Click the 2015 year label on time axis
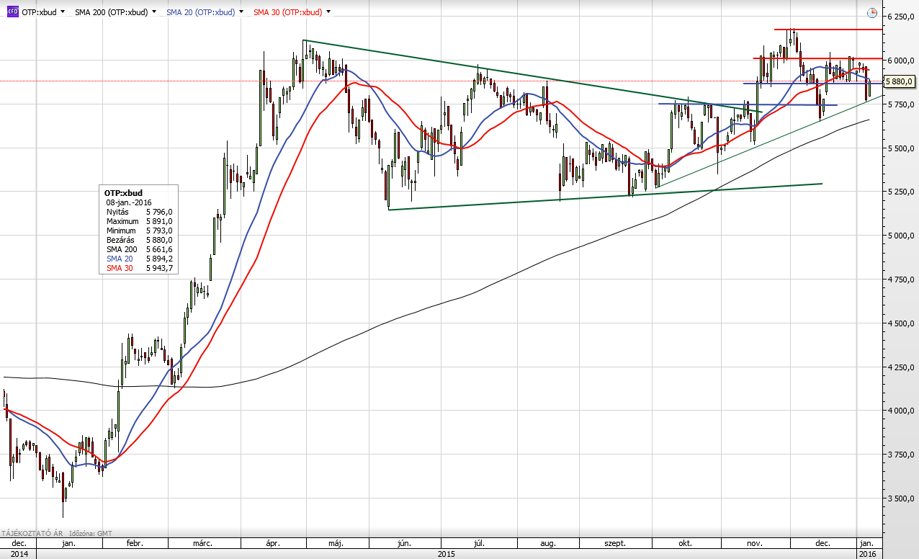 tap(447, 553)
